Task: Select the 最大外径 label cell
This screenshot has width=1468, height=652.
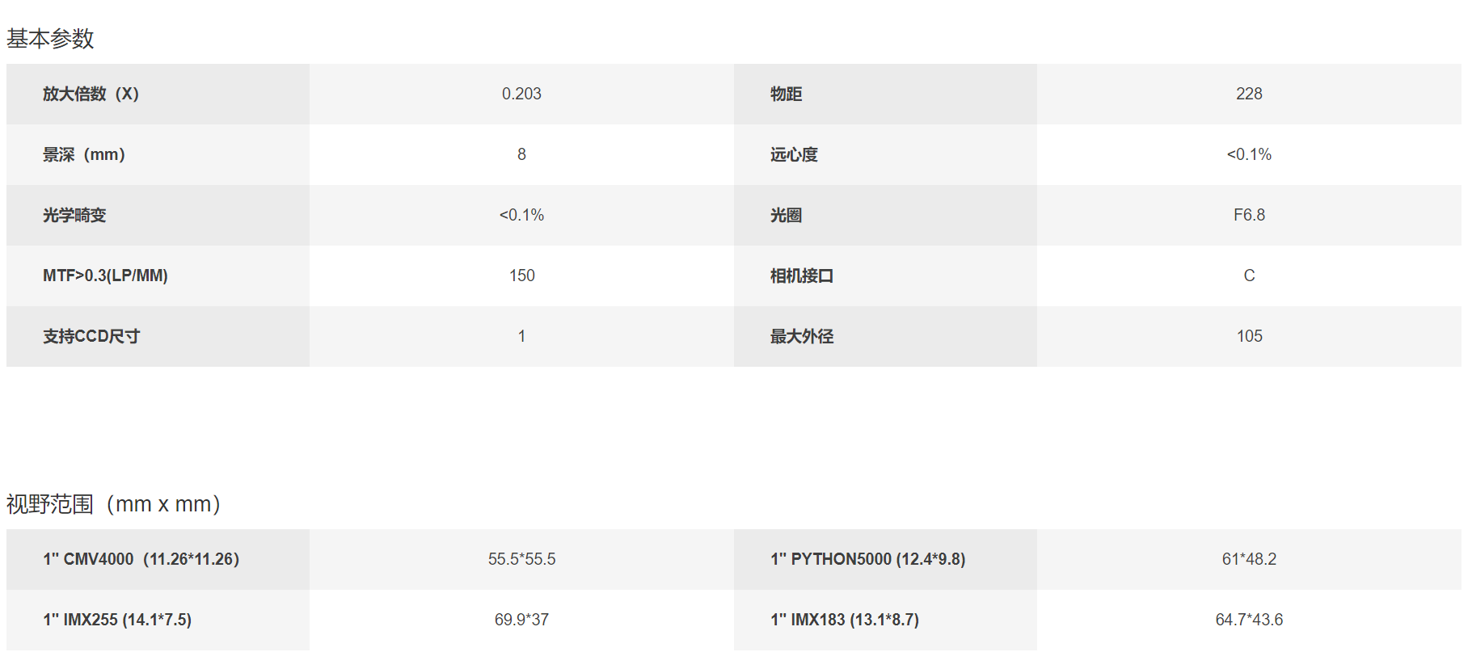Action: point(885,336)
